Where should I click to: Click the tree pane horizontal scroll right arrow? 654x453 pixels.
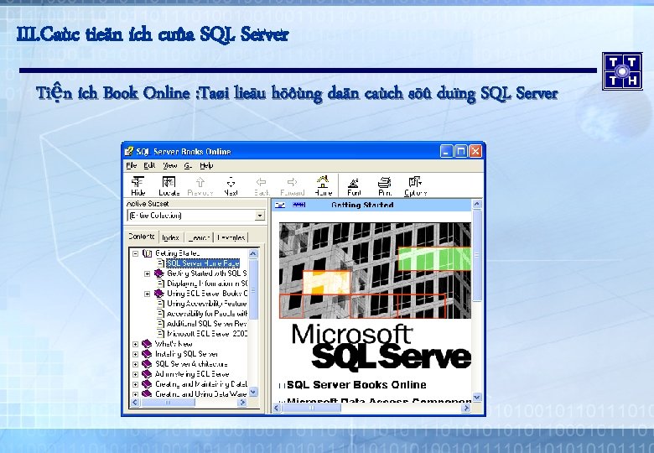click(242, 403)
